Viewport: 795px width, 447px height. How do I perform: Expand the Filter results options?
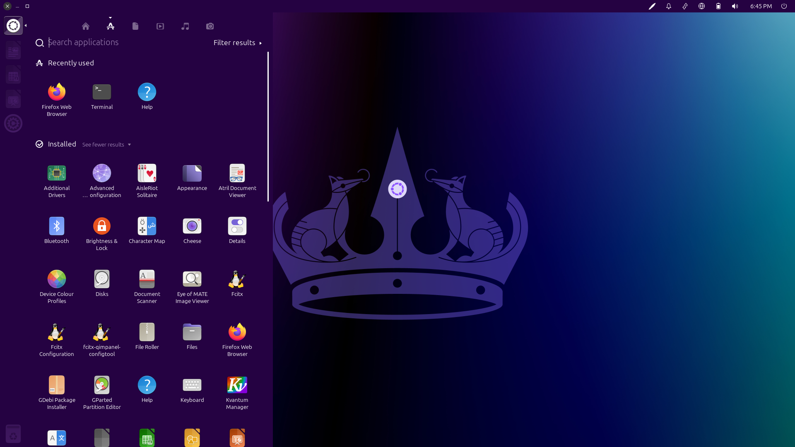point(238,43)
